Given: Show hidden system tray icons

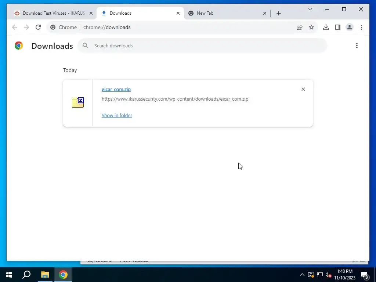Looking at the screenshot, I should click(x=302, y=275).
